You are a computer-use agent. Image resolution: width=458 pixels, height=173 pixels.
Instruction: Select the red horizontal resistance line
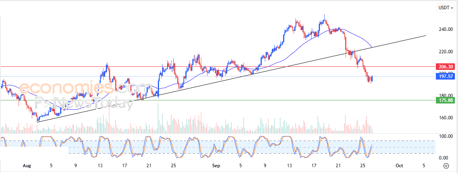218,66
